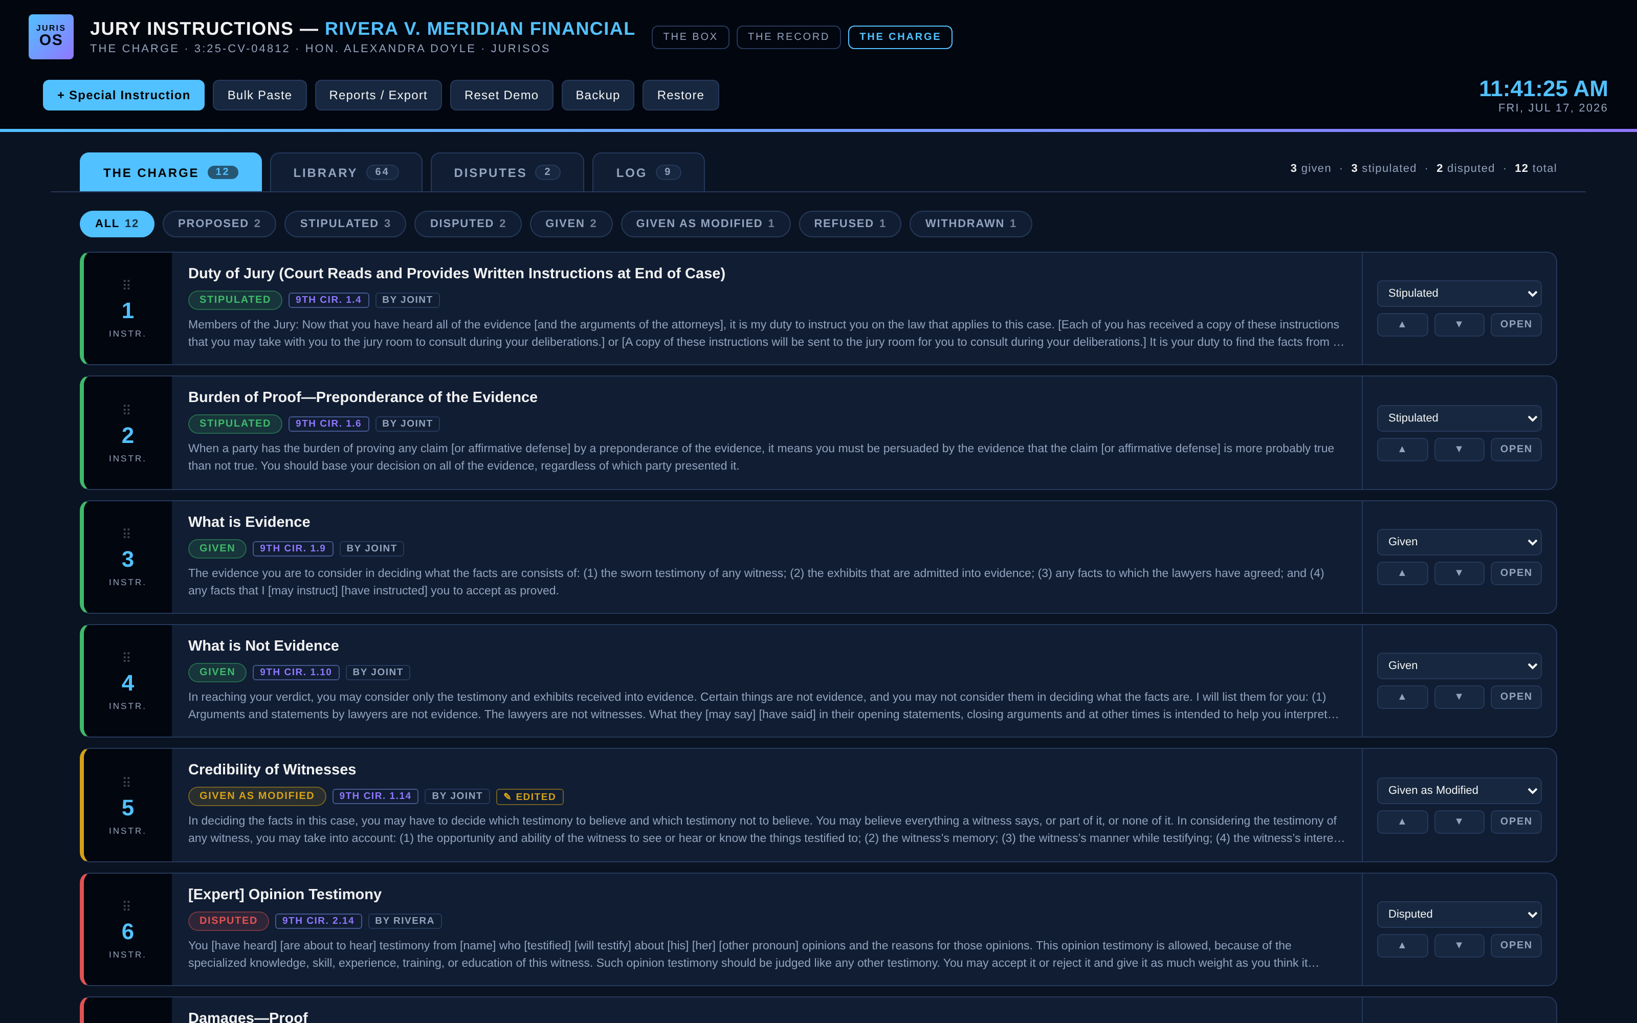Move Credibility of Witnesses down
This screenshot has height=1023, width=1637.
coord(1459,821)
